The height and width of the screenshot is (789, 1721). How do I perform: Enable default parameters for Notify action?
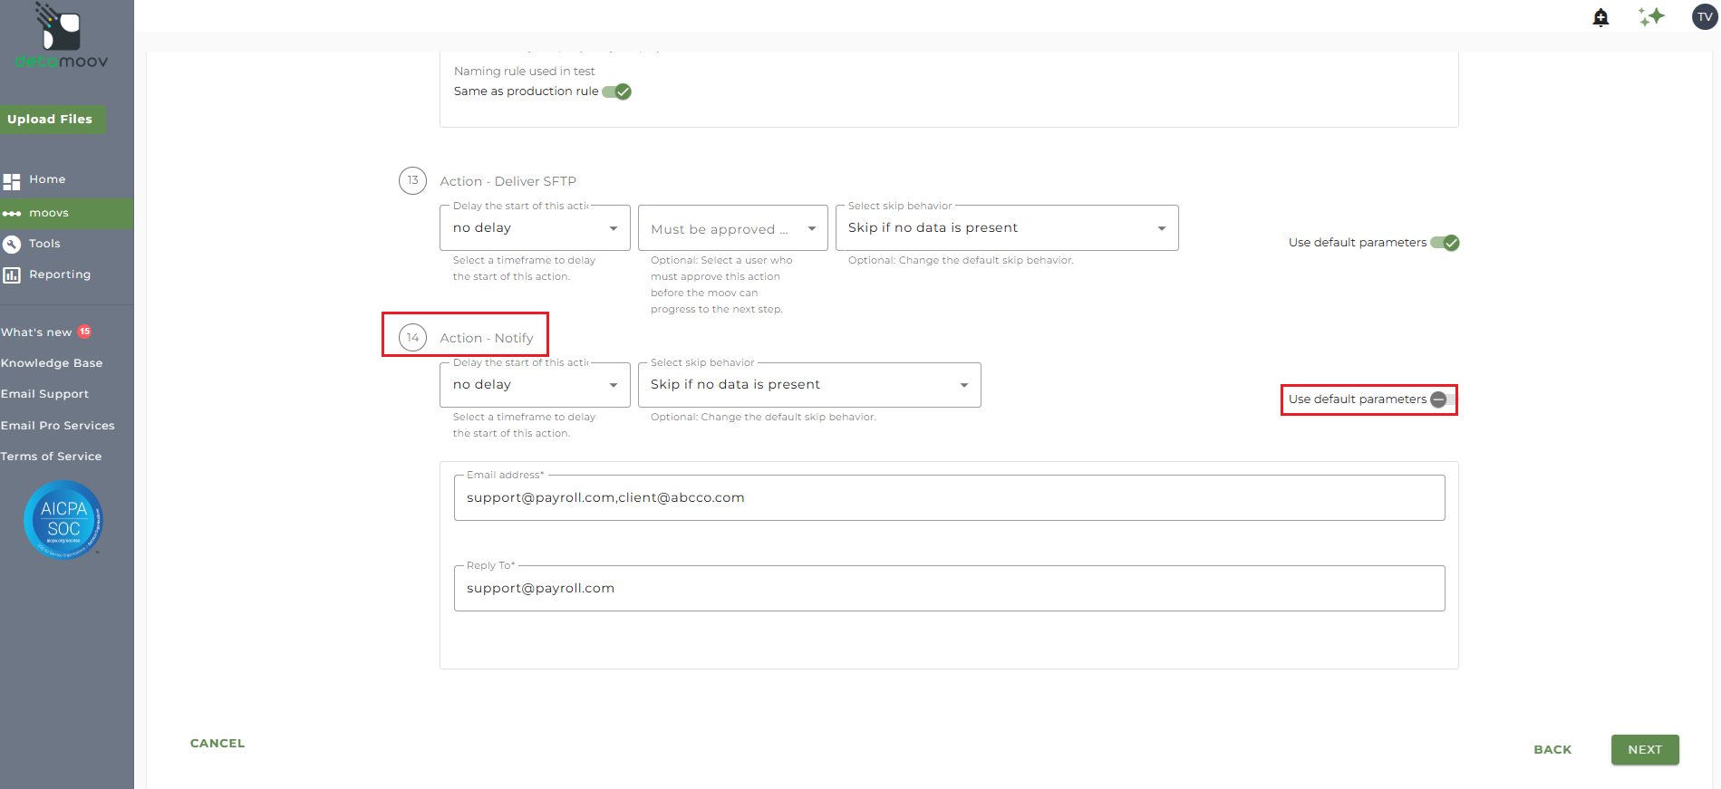tap(1443, 399)
